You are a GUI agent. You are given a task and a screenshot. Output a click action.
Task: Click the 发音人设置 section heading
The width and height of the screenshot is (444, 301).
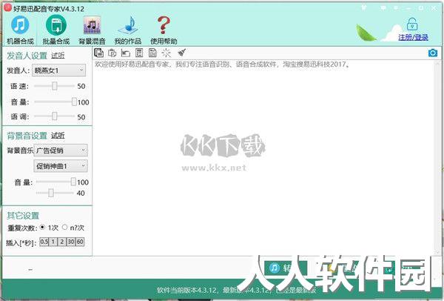pyautogui.click(x=27, y=56)
